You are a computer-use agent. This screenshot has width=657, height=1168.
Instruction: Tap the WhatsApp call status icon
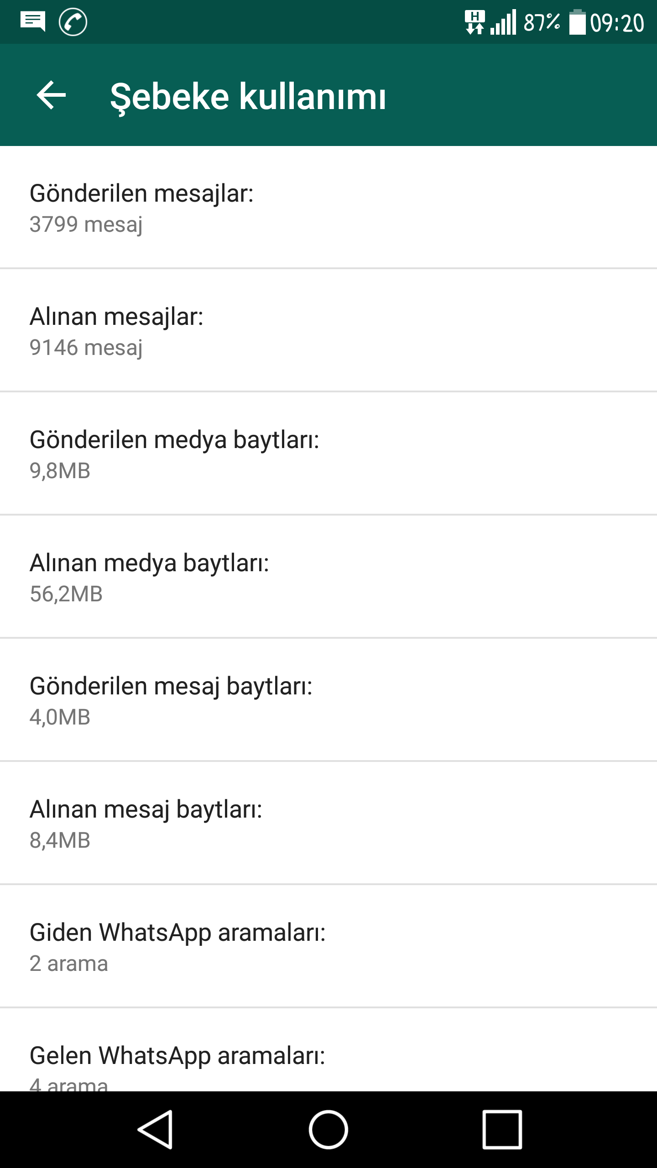click(x=73, y=22)
